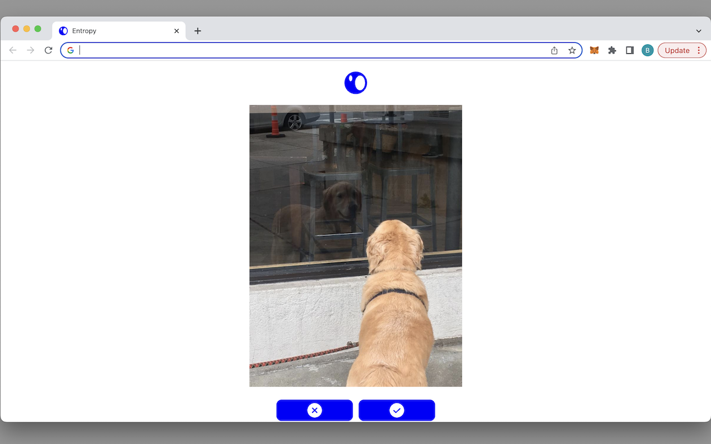Click the blue Entropy logo
Image resolution: width=711 pixels, height=444 pixels.
(355, 83)
